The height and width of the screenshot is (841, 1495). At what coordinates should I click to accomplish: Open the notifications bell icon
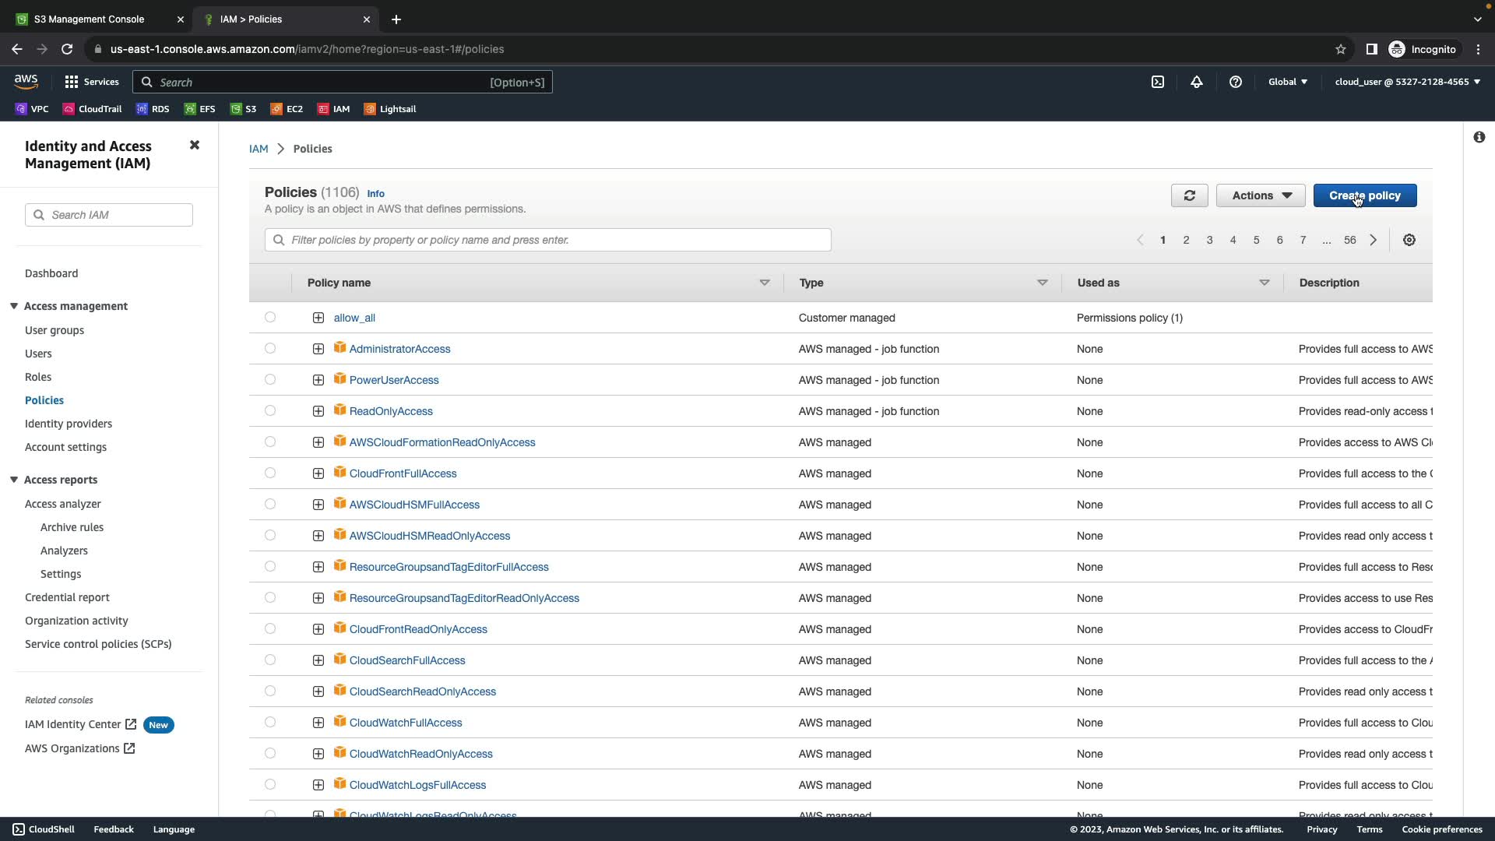1197,82
